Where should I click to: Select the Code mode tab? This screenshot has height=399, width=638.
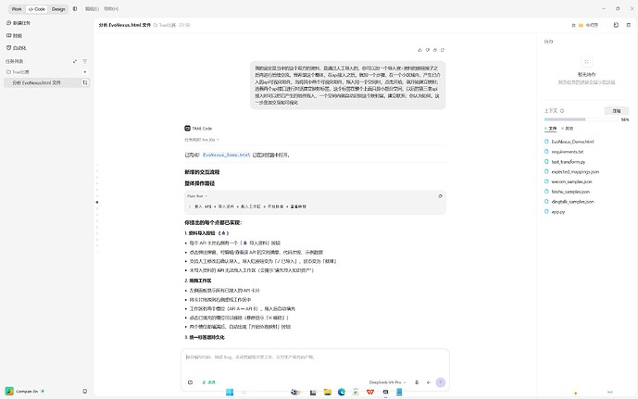click(37, 9)
